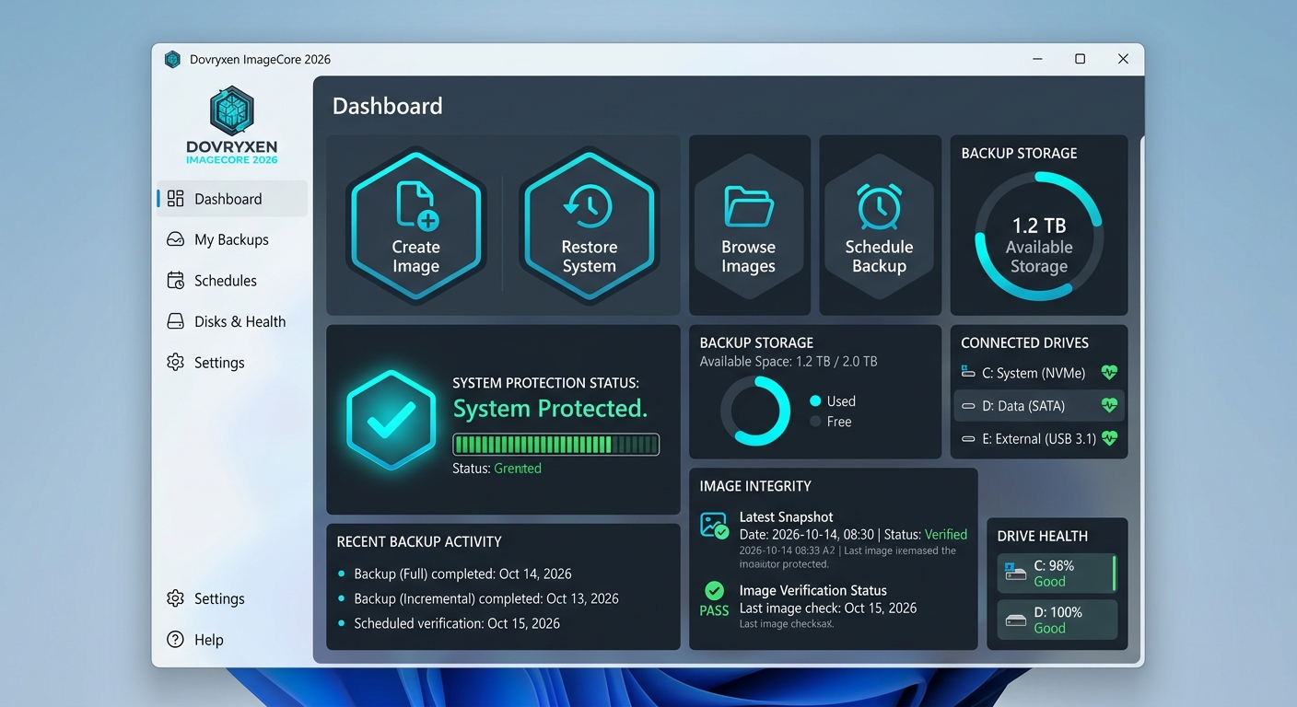
Task: Click health heart icon for E: External
Action: tap(1109, 439)
